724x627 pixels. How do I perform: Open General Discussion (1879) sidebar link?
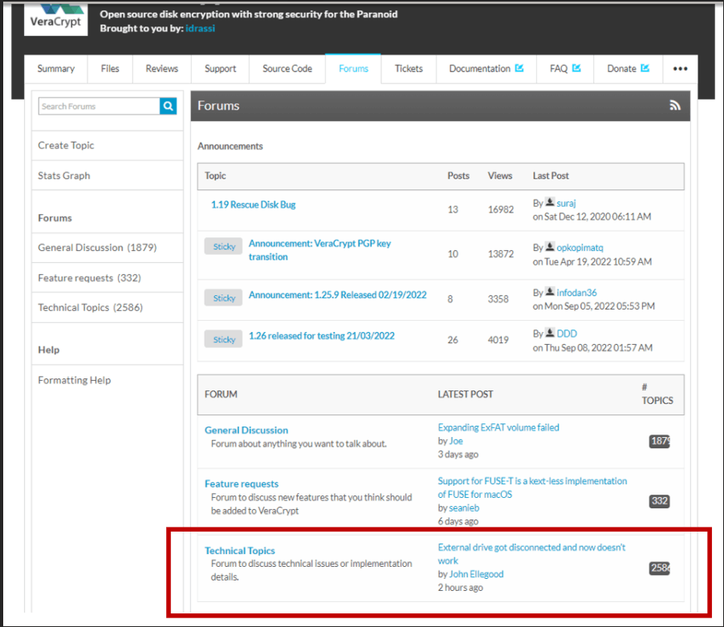tap(97, 248)
